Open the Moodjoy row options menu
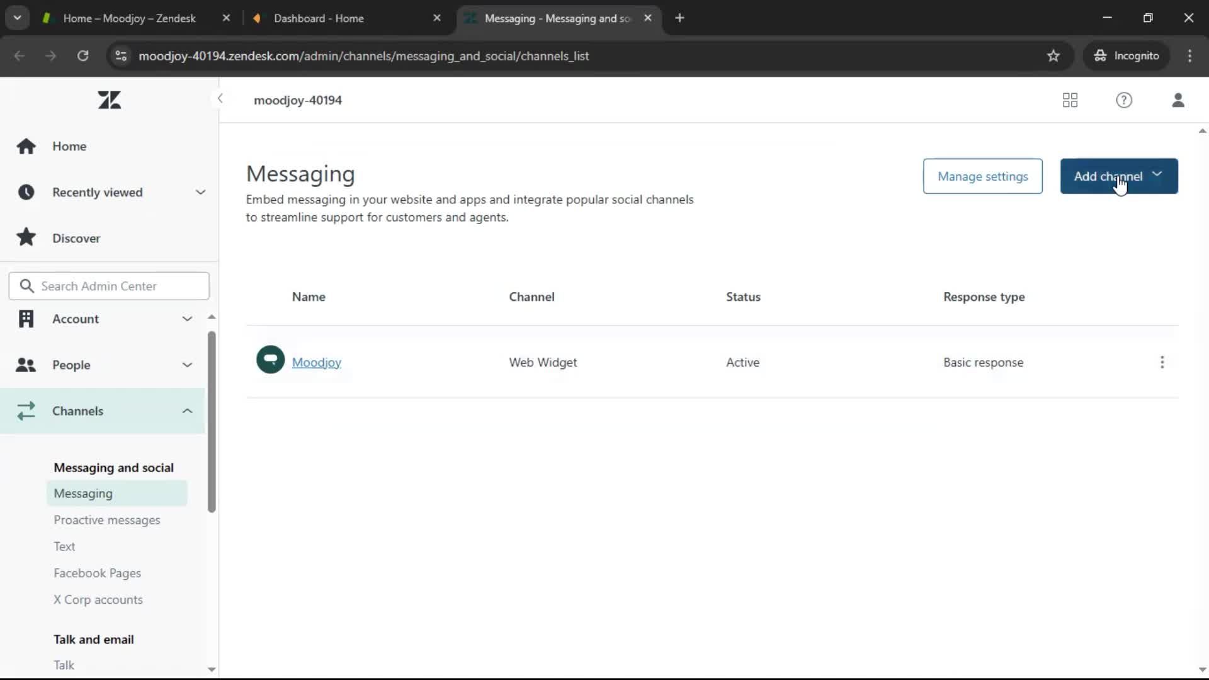 [1162, 362]
